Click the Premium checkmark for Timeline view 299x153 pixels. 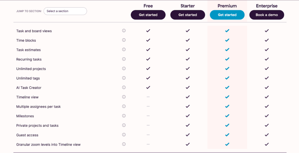tap(227, 97)
